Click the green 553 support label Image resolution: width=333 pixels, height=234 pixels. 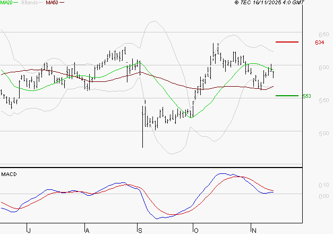306,96
